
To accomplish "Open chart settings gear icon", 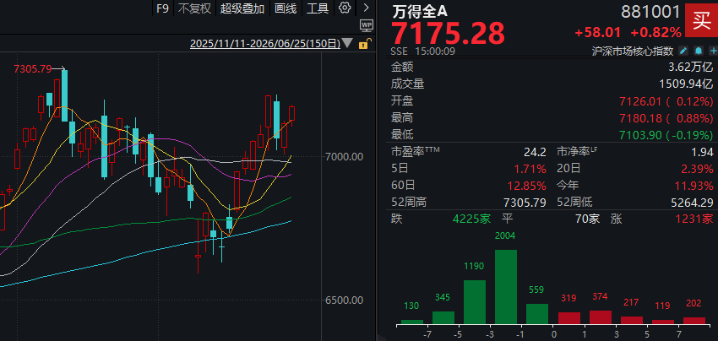I will [x=345, y=8].
